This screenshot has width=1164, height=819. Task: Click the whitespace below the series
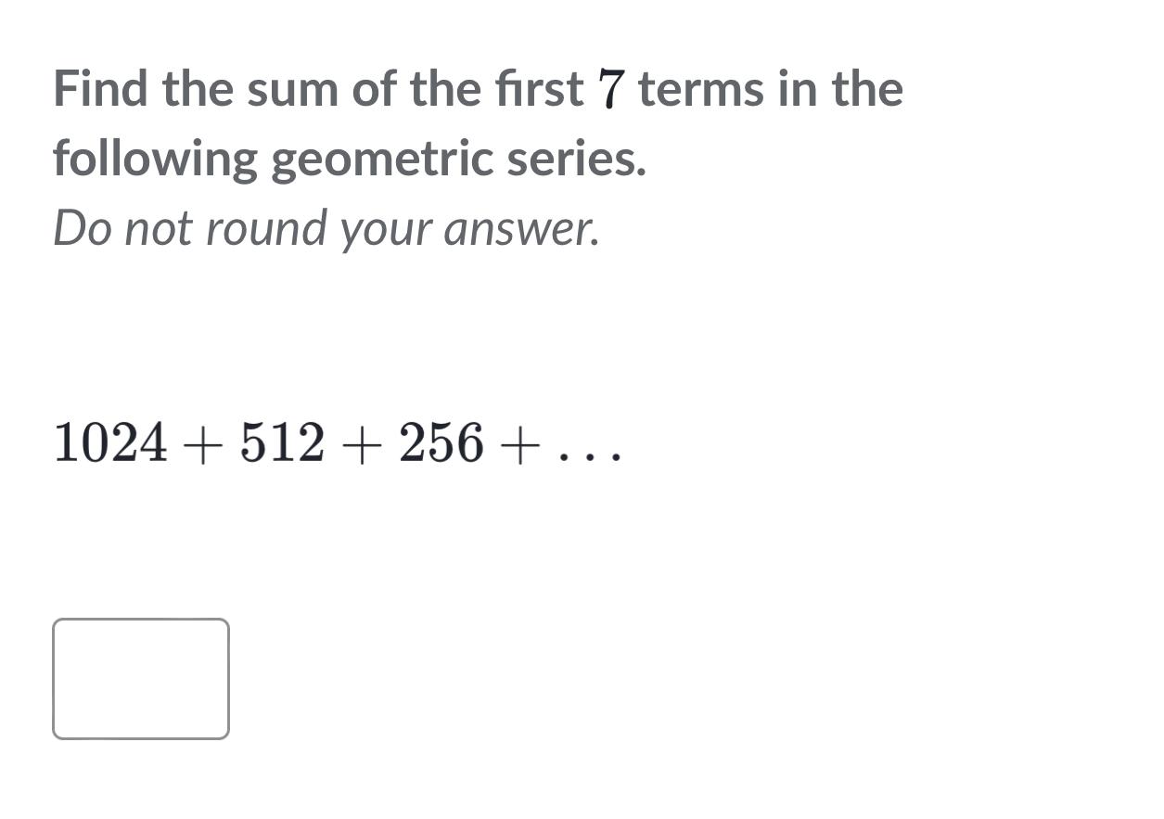click(x=371, y=538)
